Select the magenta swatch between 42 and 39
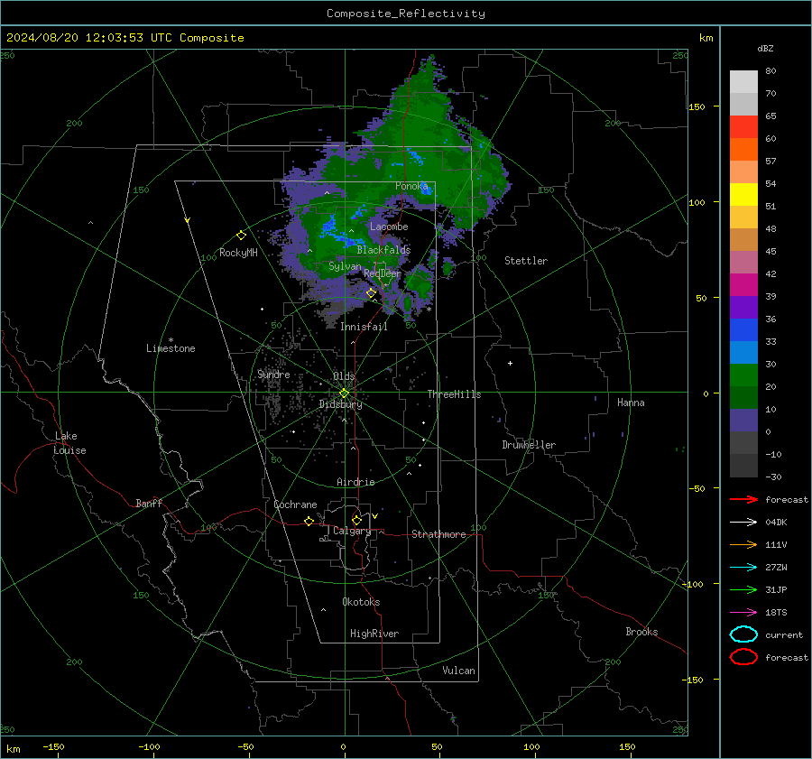812x759 pixels. [x=743, y=285]
